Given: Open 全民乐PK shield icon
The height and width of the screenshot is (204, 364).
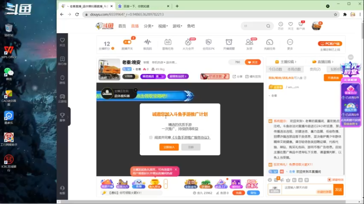Looking at the screenshot, I should pyautogui.click(x=208, y=44).
